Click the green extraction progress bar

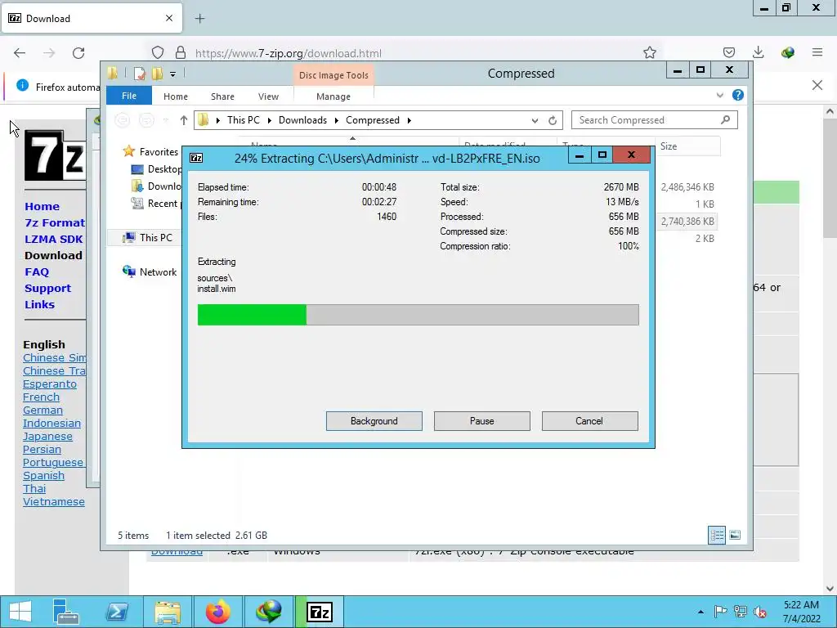pyautogui.click(x=418, y=315)
